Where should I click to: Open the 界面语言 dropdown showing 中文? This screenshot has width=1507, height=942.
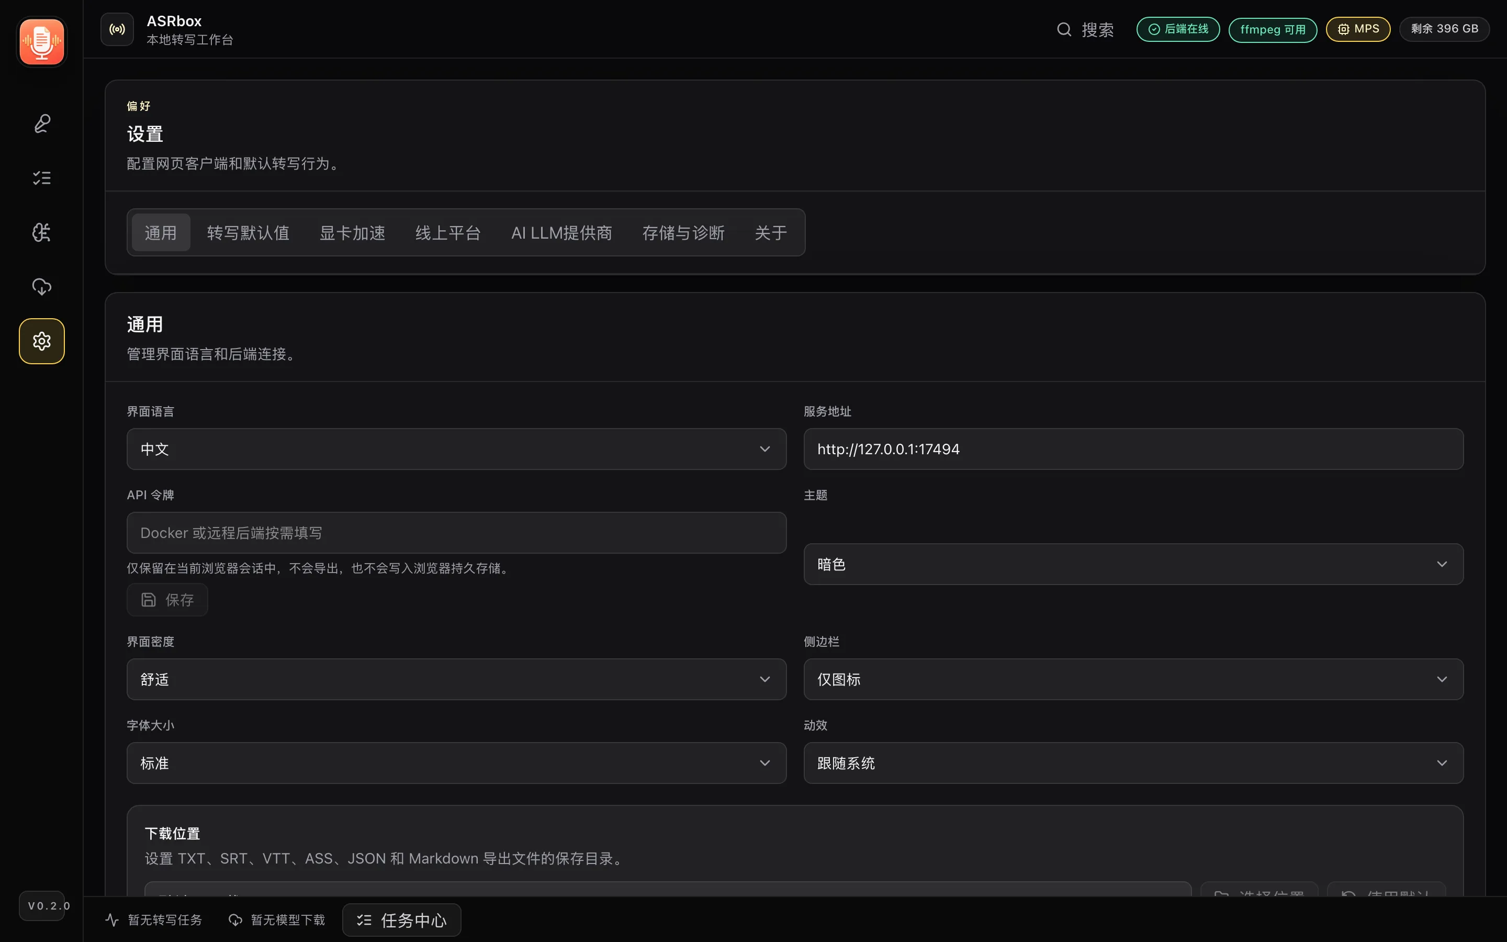coord(456,448)
